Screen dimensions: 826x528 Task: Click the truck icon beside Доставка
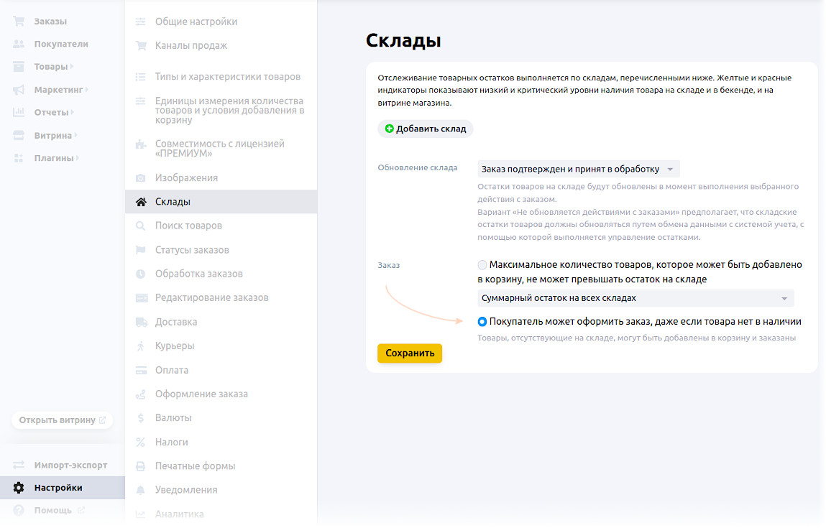pos(141,322)
